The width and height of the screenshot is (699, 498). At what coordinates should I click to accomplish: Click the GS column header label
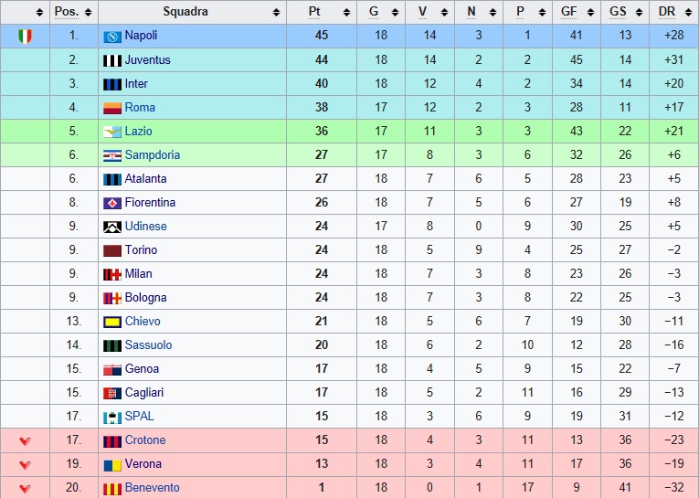coord(618,12)
